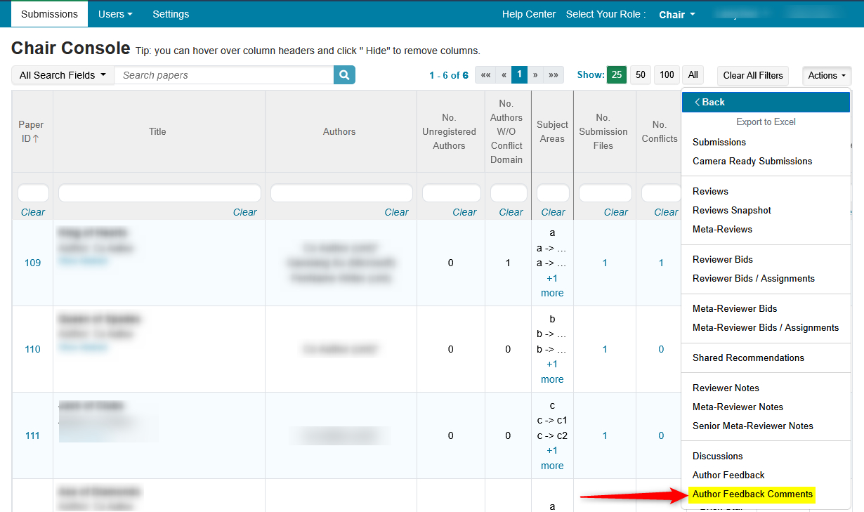The width and height of the screenshot is (864, 512).
Task: Click the Search papers input field
Action: coord(223,75)
